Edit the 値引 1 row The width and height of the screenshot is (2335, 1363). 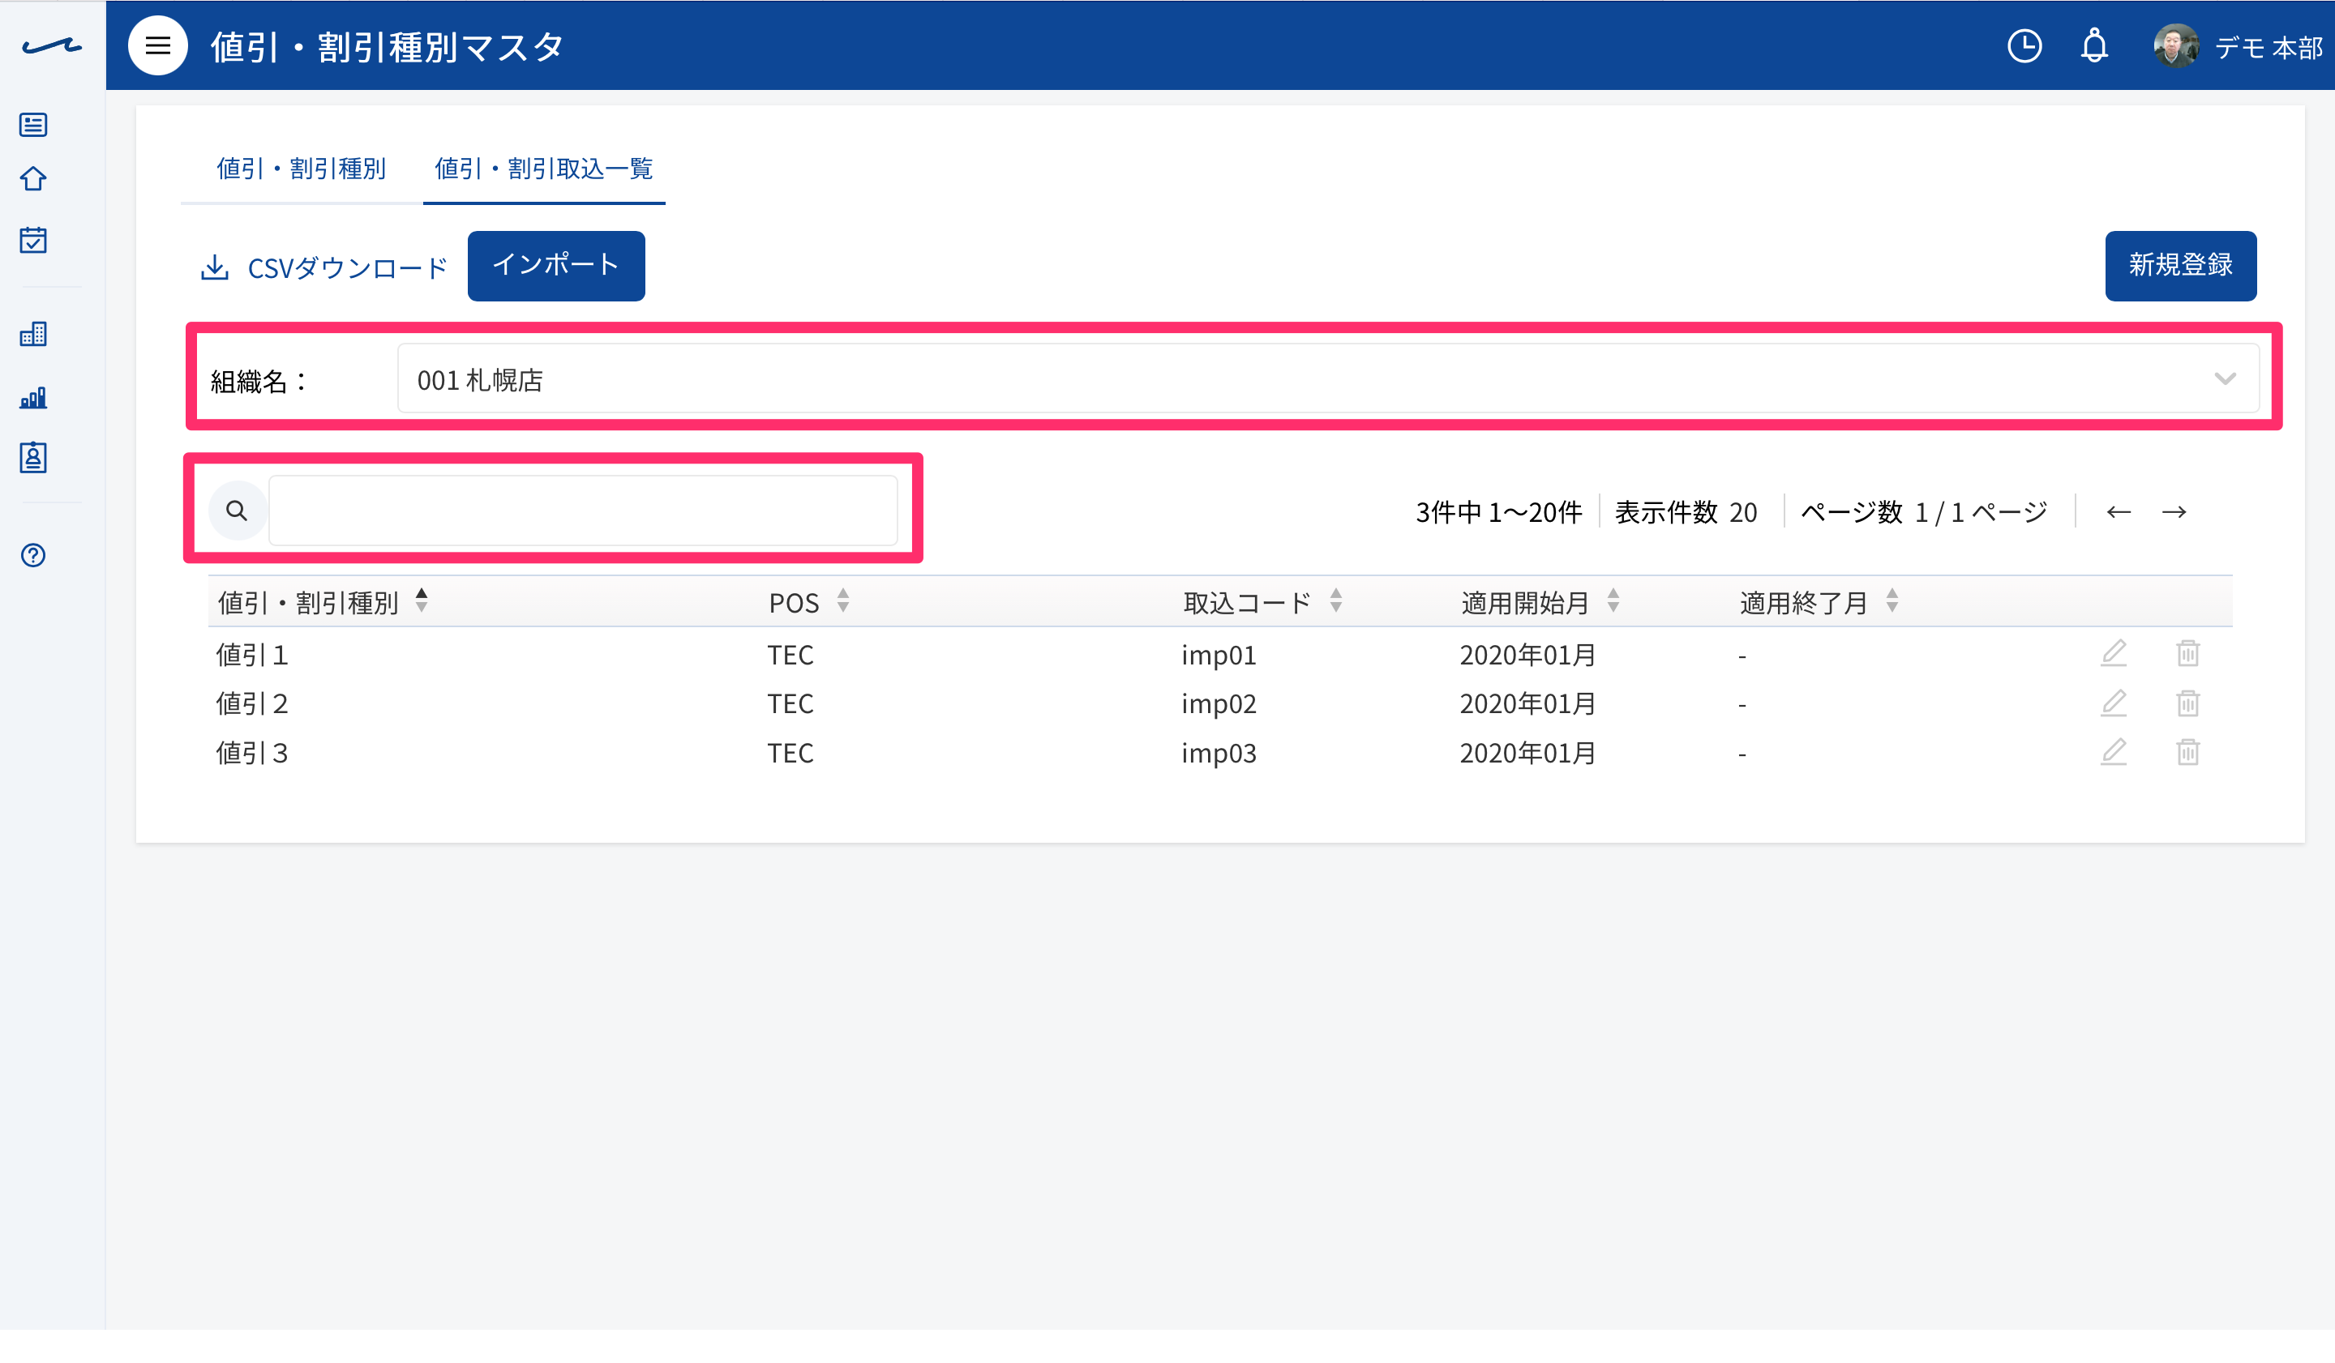coord(2113,654)
